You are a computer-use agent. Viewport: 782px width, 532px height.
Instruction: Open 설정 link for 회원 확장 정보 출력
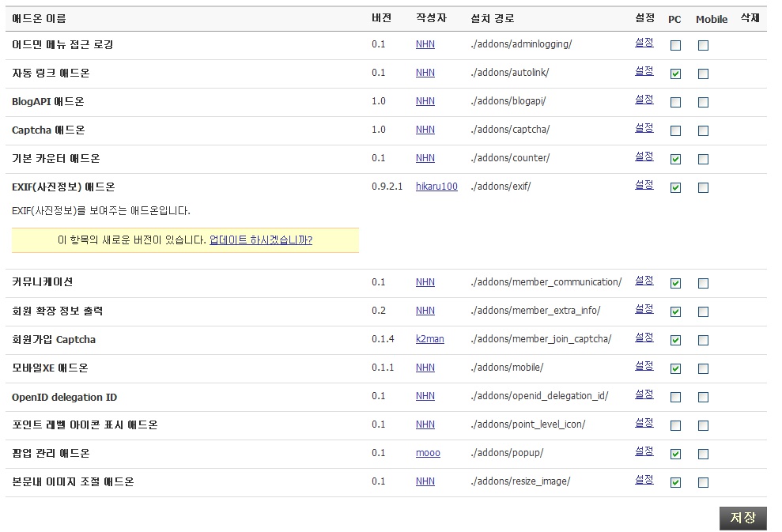[644, 309]
